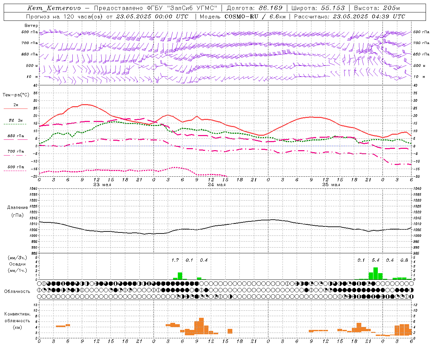Click the 'Широта: 55.153' latitude value
The width and height of the screenshot is (431, 344).
point(318,8)
